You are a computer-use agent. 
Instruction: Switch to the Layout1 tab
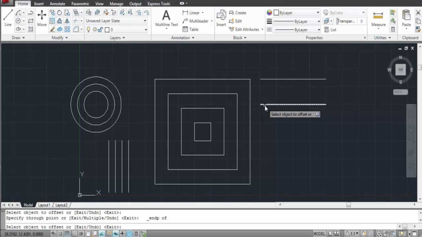coord(44,205)
